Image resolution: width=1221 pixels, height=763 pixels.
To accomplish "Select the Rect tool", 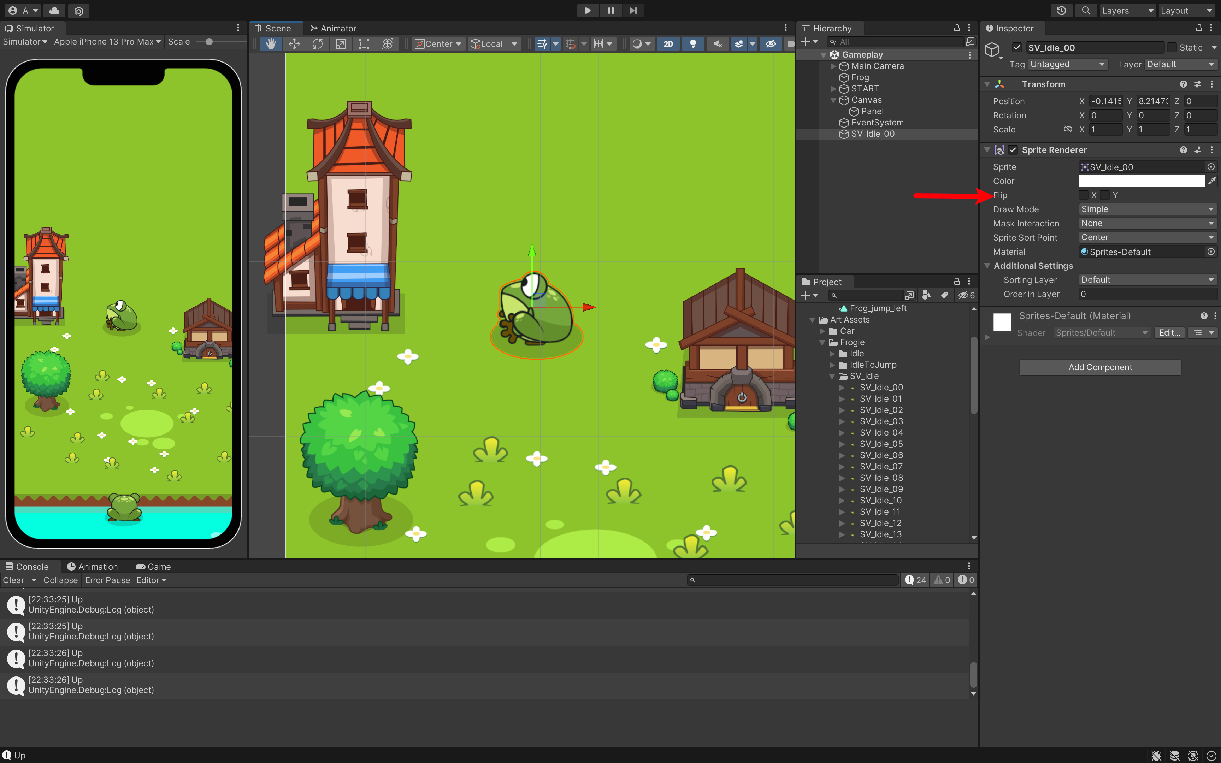I will coord(364,44).
